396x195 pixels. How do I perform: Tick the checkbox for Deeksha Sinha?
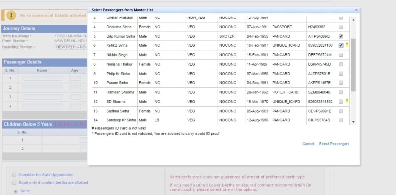(x=341, y=27)
